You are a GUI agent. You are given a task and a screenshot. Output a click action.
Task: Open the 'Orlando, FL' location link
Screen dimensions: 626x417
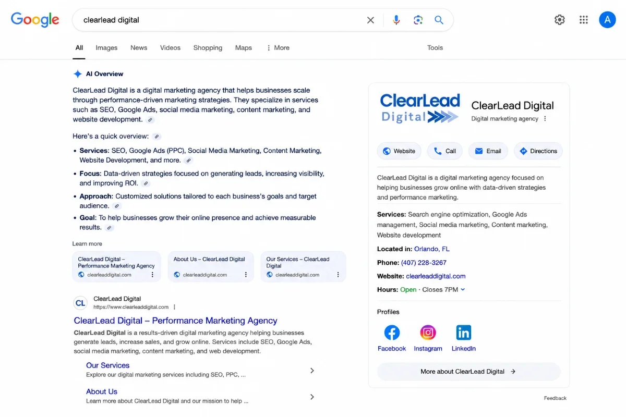pos(432,249)
